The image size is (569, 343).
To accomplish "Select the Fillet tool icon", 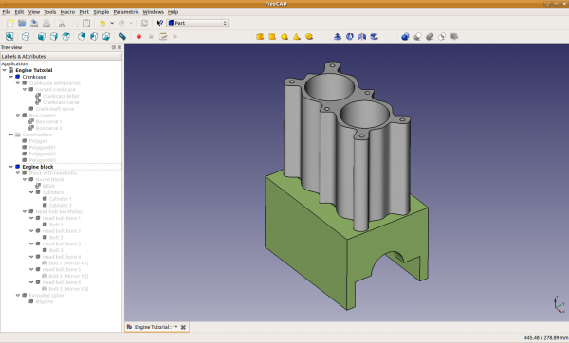I will pos(375,36).
